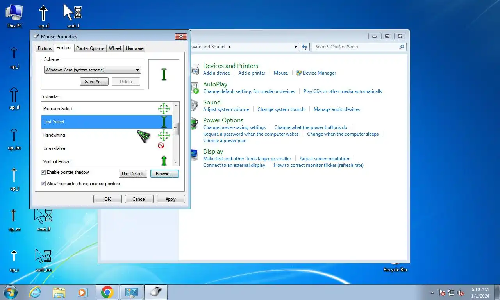Open the Power Options heading link
The height and width of the screenshot is (300, 500).
coord(223,120)
